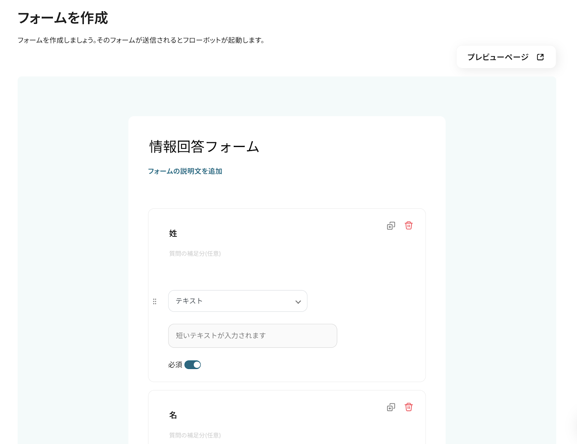The image size is (577, 444).
Task: Click フォームの説明文を追加 link
Action: (185, 171)
